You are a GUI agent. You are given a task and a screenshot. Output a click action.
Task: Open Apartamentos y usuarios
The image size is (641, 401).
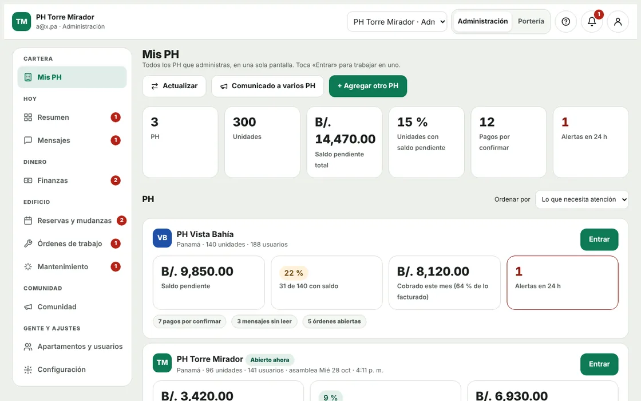pyautogui.click(x=72, y=347)
